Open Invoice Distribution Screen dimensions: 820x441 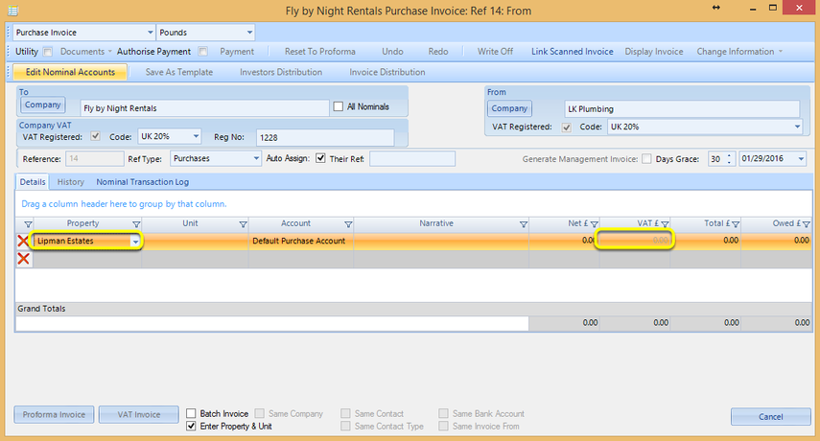tap(387, 72)
